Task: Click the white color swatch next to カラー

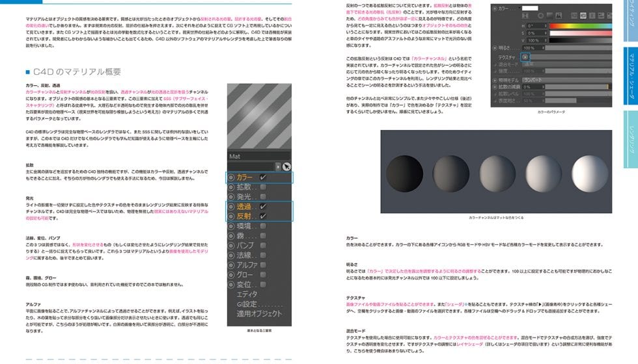Action: pyautogui.click(x=530, y=8)
